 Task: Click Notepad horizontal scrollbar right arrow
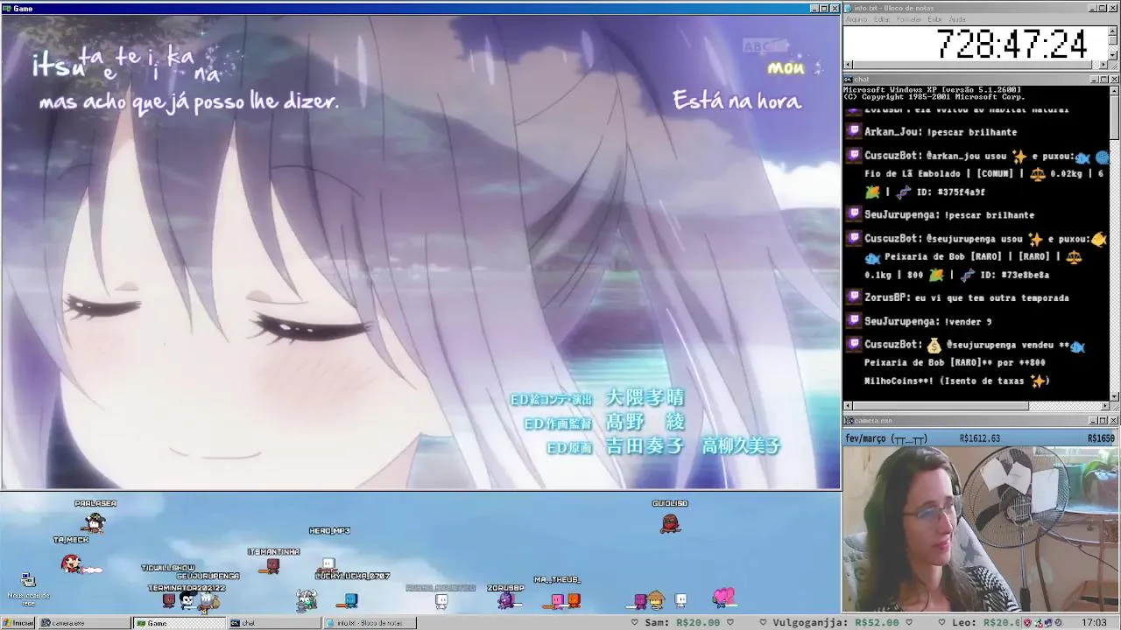coord(1104,65)
